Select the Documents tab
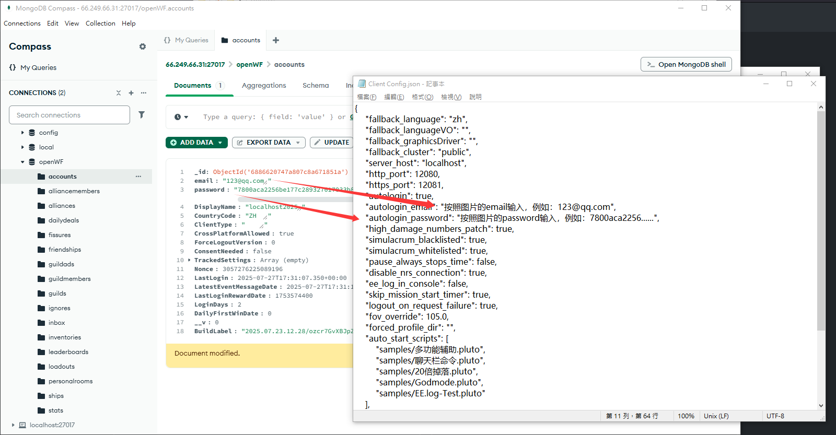Screen dimensions: 836x435 [x=199, y=86]
